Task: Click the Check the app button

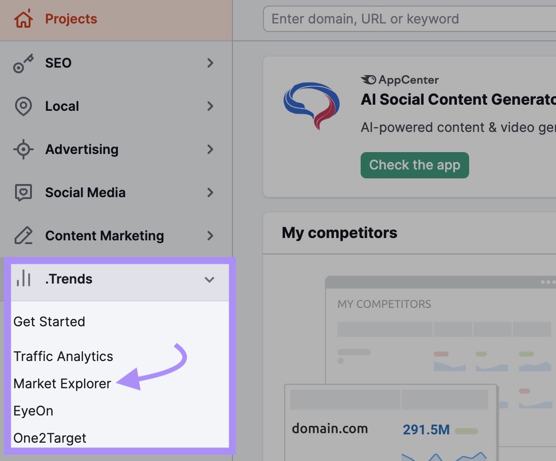Action: (x=414, y=165)
